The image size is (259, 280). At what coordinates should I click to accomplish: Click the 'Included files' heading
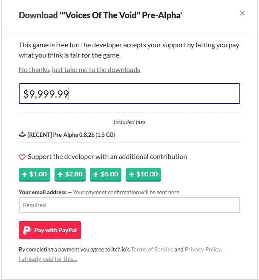click(129, 122)
